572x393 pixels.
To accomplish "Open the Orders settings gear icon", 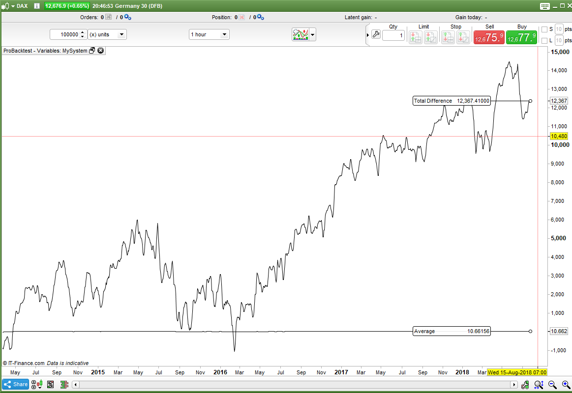I will [127, 17].
